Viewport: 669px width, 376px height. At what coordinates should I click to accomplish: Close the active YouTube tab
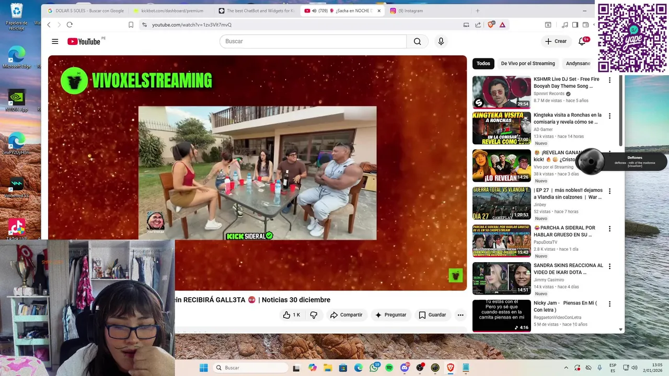pyautogui.click(x=379, y=10)
